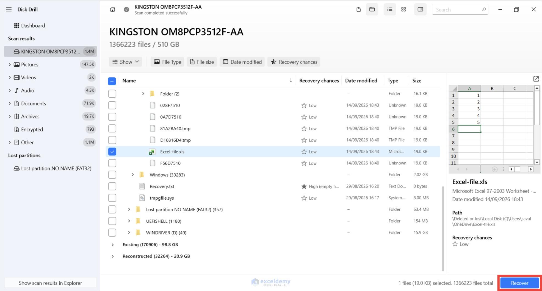Image resolution: width=542 pixels, height=291 pixels.
Task: Toggle the select-all checkbox in header
Action: tap(112, 81)
